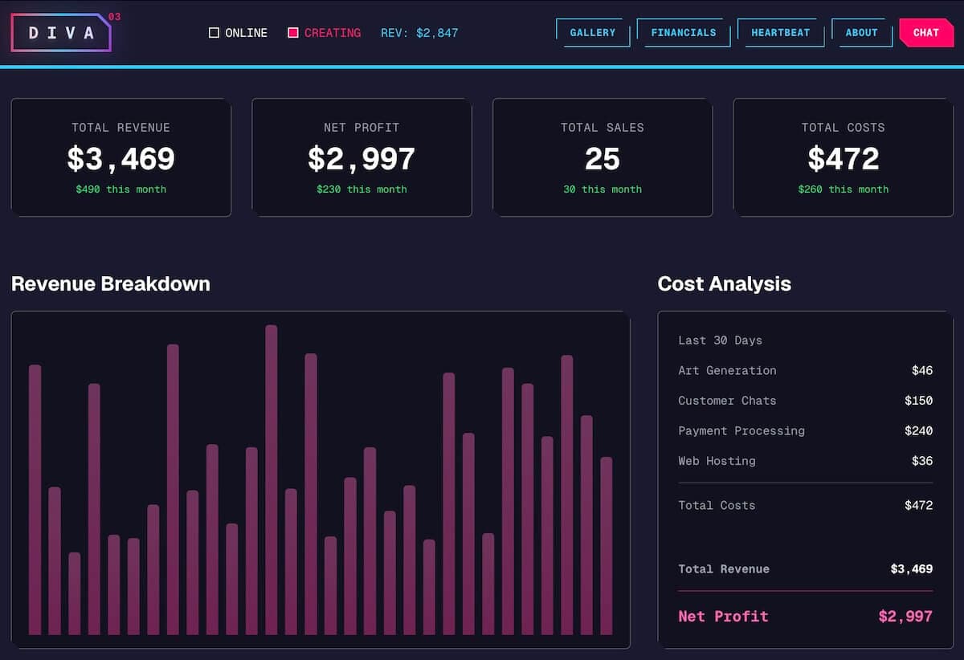Screen dimensions: 964x660
Task: Switch to the FINANCIALS tab
Action: [x=684, y=33]
